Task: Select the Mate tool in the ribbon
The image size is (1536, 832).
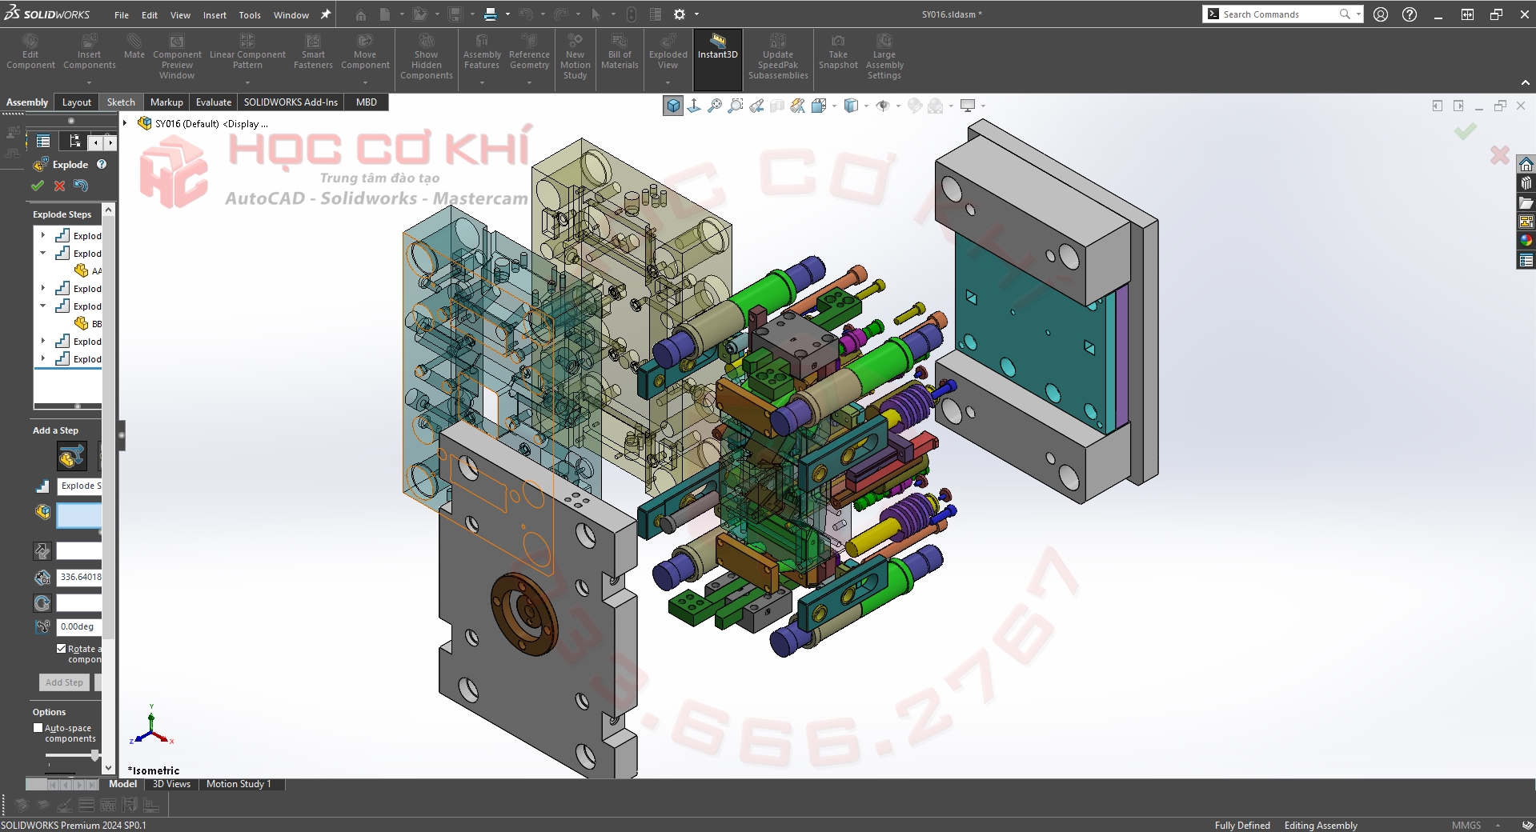Action: [x=134, y=47]
